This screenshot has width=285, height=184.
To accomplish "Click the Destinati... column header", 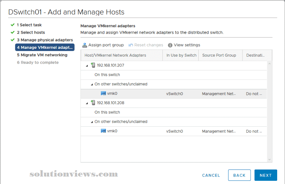I will (x=257, y=55).
